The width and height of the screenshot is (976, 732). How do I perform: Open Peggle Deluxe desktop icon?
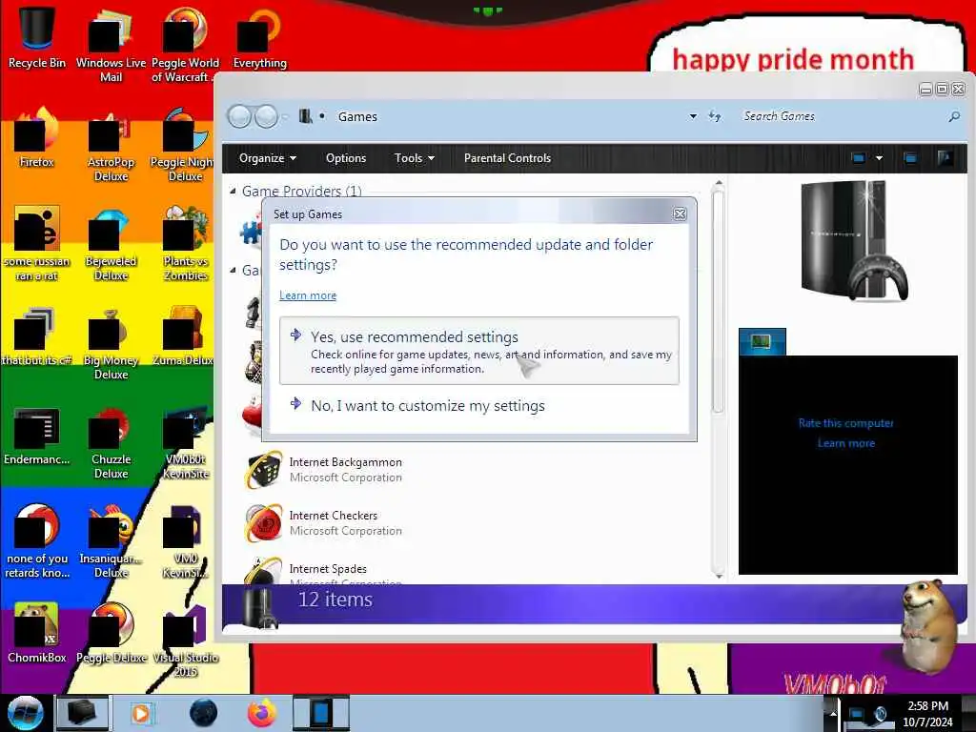[x=112, y=633]
